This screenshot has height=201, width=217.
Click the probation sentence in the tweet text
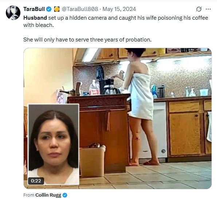point(87,40)
